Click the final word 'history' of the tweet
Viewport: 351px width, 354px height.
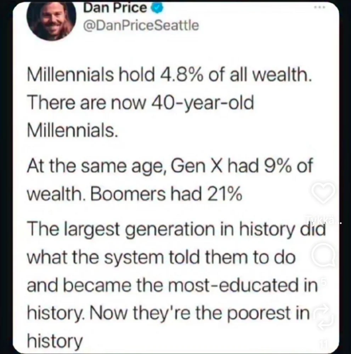pos(55,342)
